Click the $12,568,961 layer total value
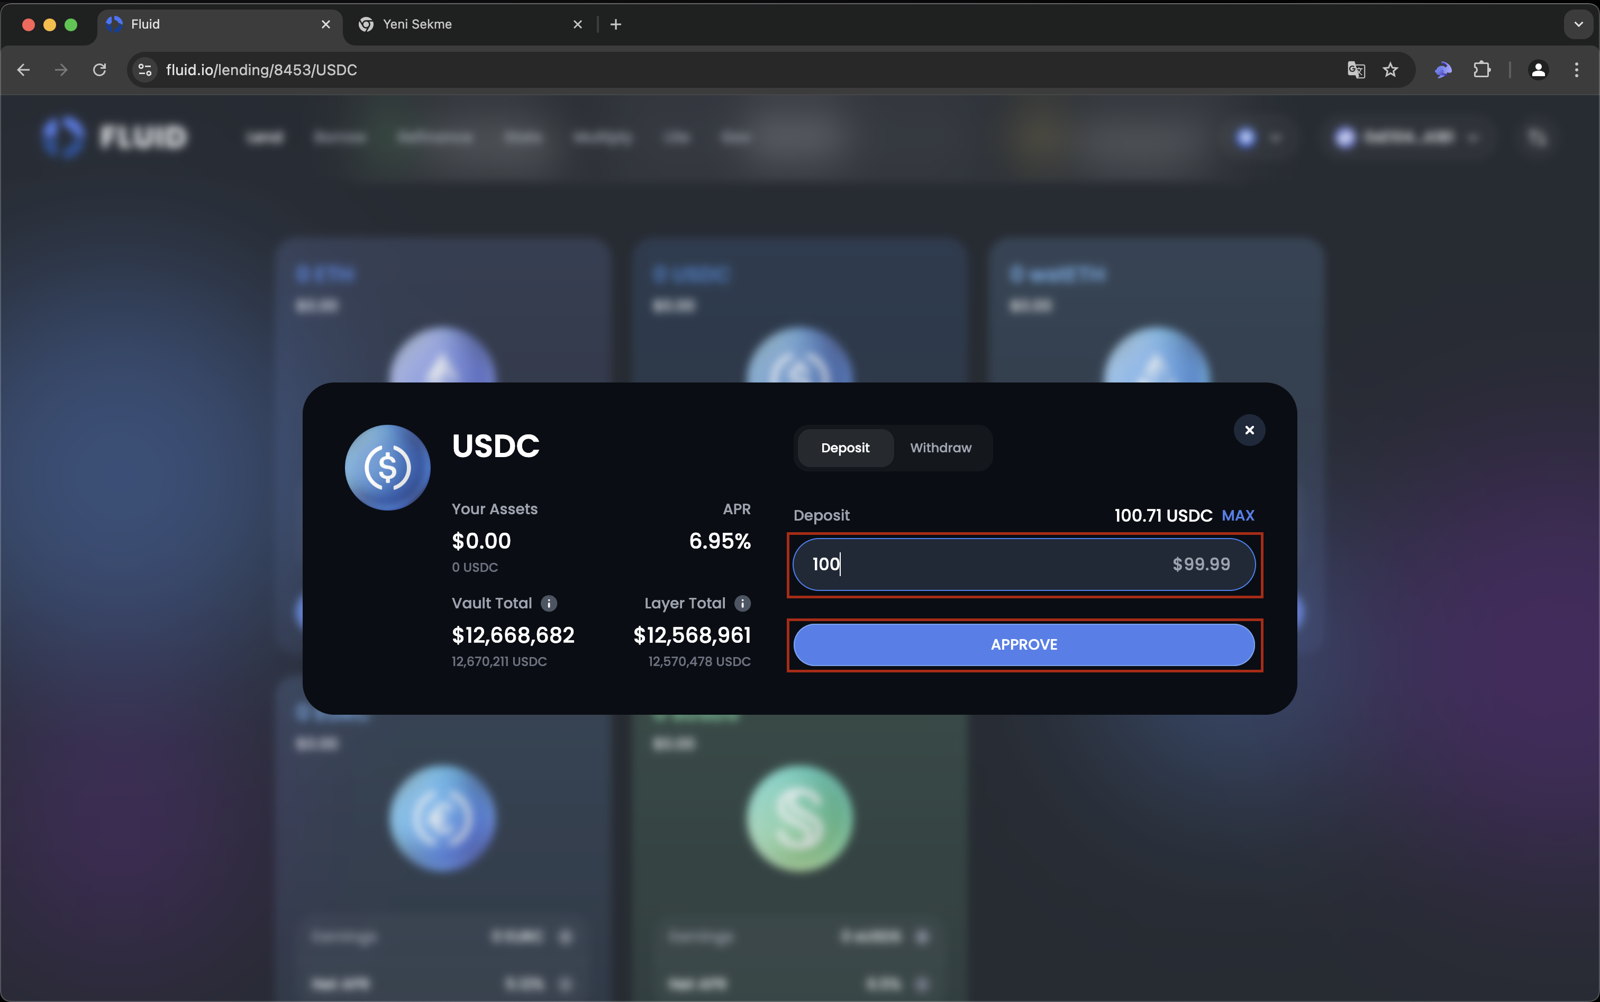Image resolution: width=1600 pixels, height=1002 pixels. click(x=692, y=635)
